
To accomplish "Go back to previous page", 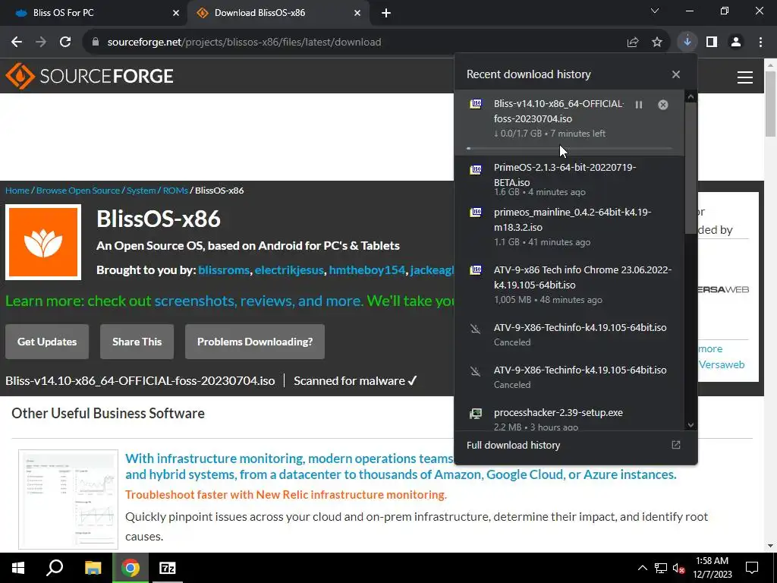I will pos(17,43).
